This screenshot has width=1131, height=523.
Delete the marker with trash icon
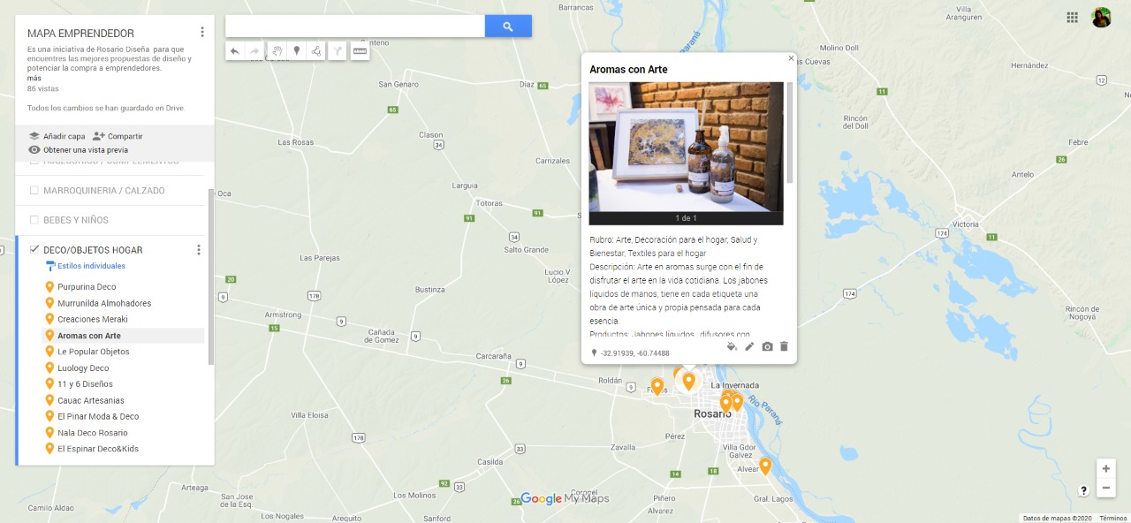(x=784, y=346)
